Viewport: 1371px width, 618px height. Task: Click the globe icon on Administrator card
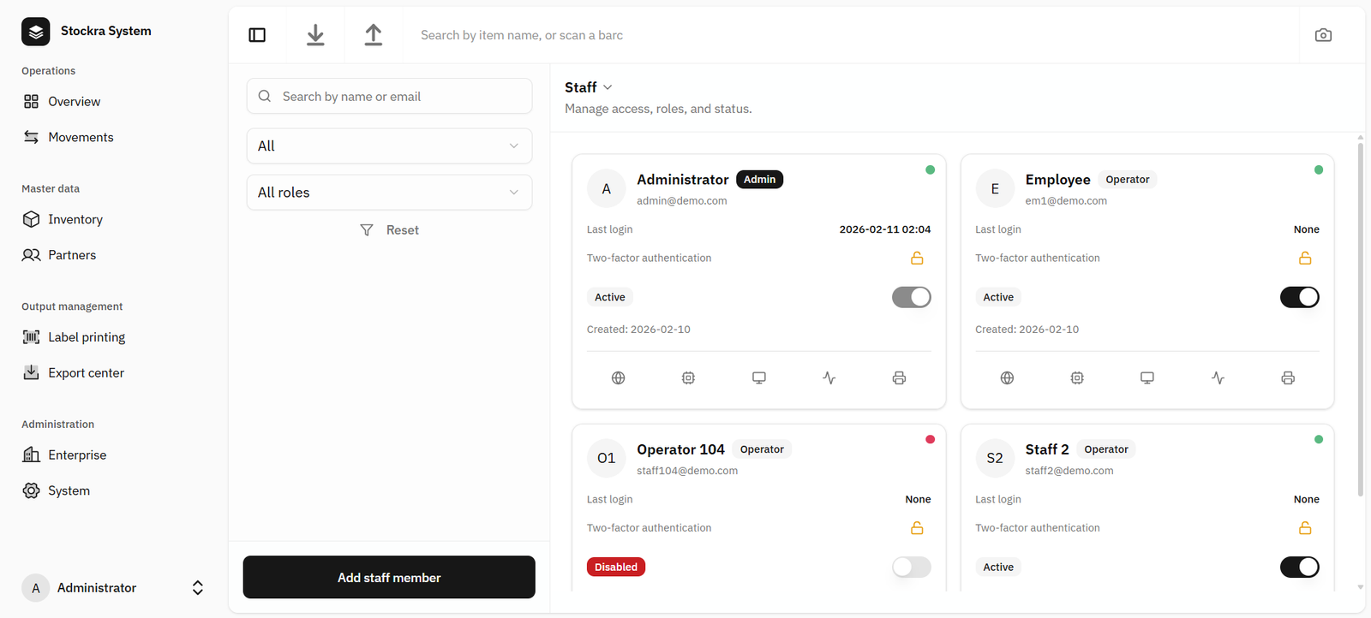(x=618, y=377)
